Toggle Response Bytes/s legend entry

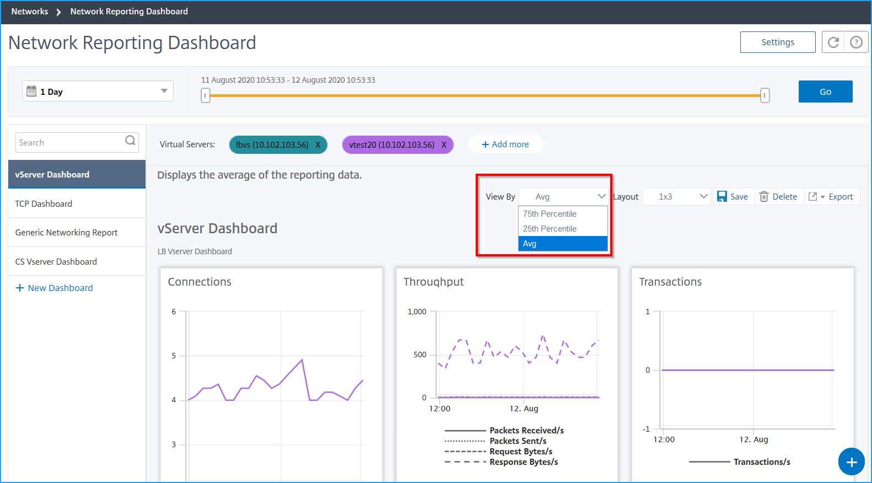point(501,462)
